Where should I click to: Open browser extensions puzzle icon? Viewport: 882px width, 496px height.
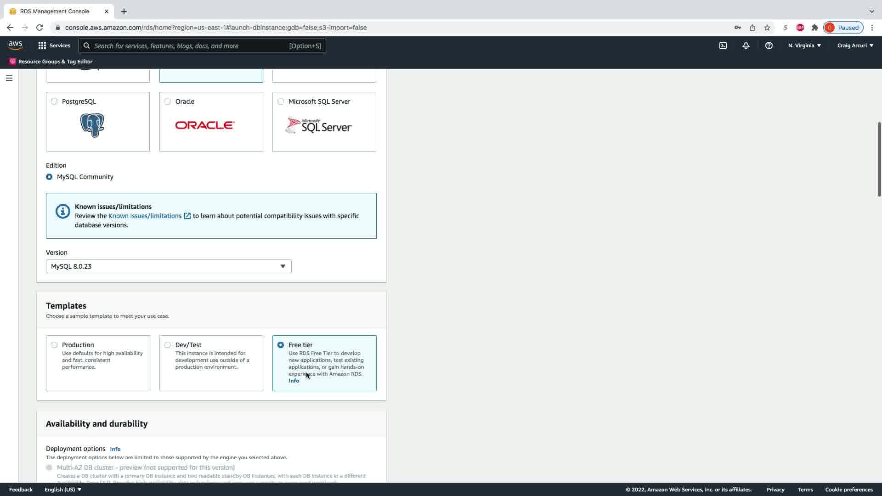[815, 28]
